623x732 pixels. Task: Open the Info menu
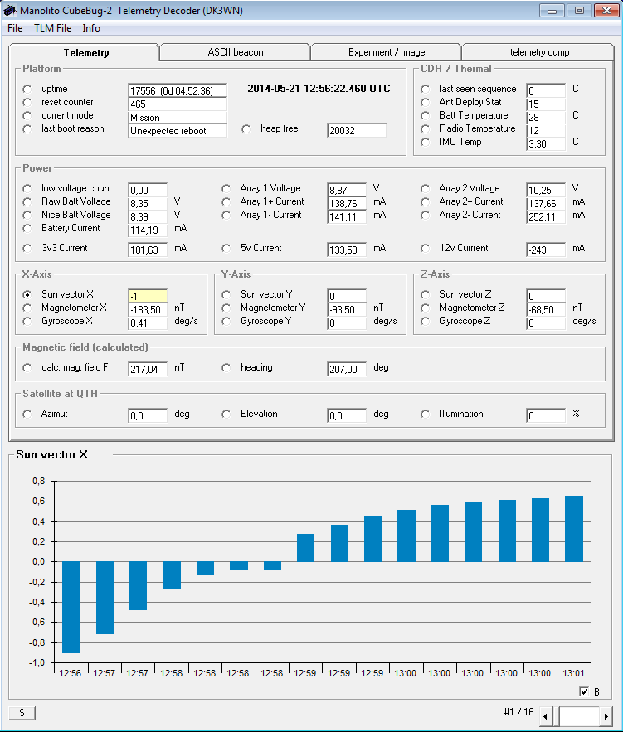(91, 28)
